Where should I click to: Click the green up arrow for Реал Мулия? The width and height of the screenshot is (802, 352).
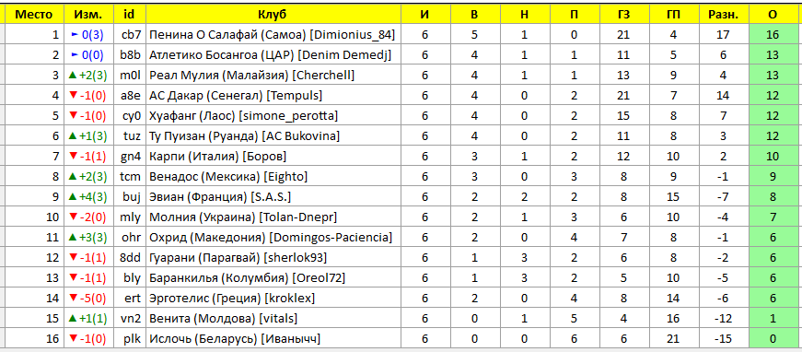point(73,76)
